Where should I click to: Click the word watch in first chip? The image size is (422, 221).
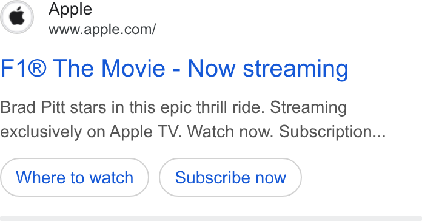pyautogui.click(x=112, y=178)
